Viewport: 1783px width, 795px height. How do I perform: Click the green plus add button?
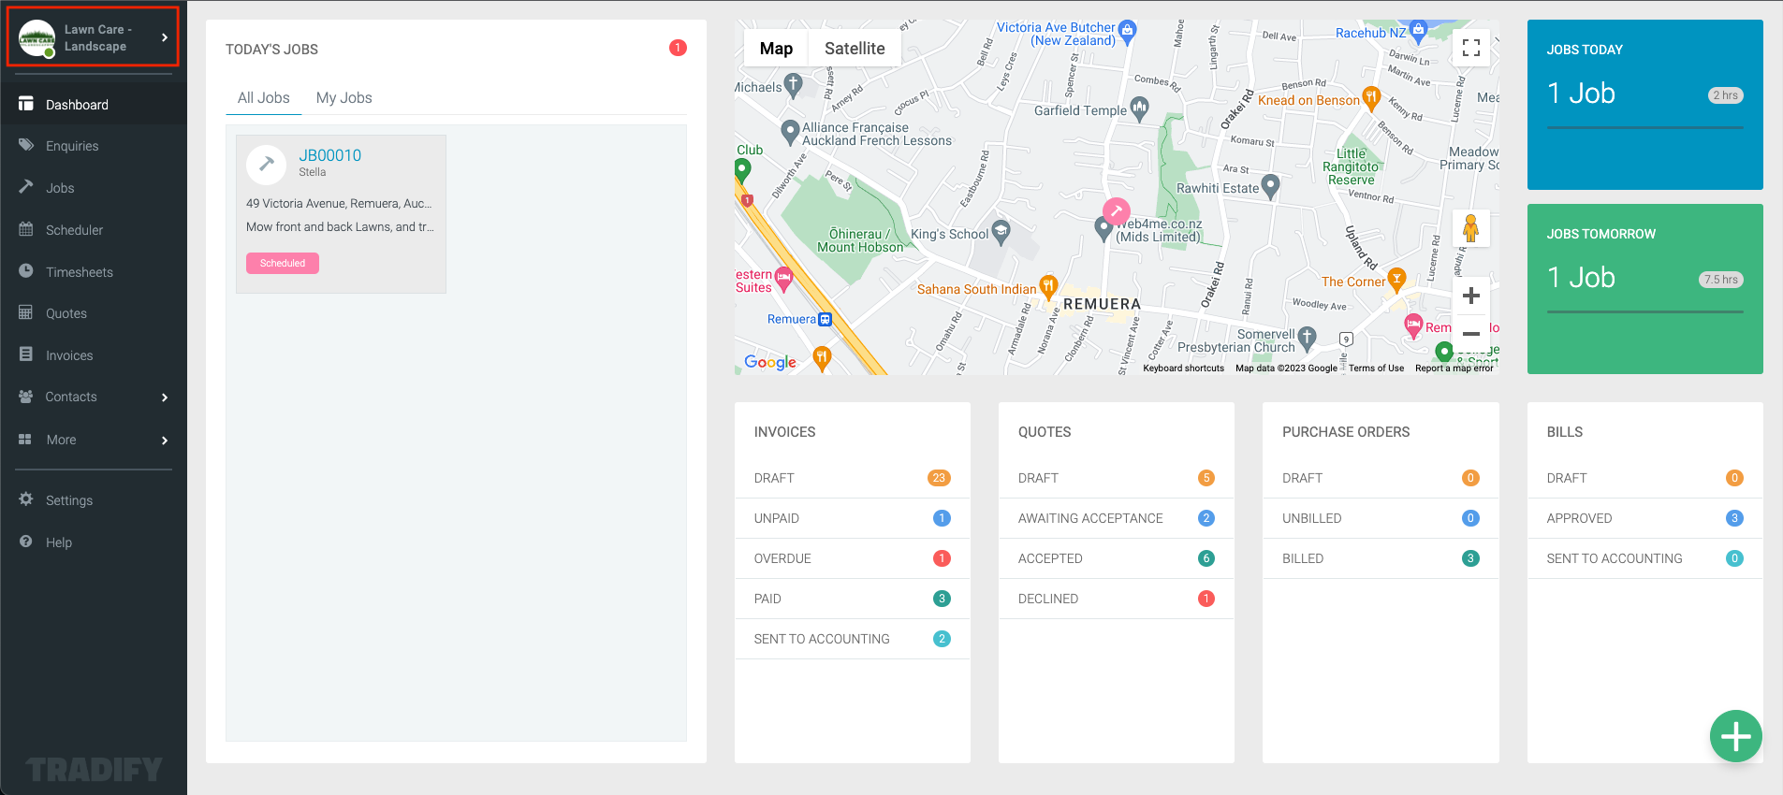(x=1735, y=737)
